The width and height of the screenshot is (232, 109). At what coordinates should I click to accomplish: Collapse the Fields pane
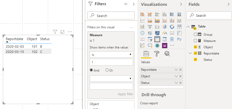pos(229,4)
